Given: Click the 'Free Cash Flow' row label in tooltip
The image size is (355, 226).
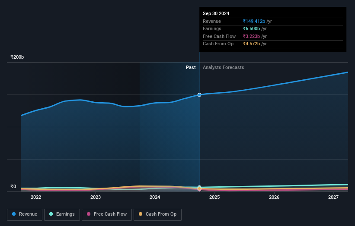Looking at the screenshot, I should tap(219, 36).
